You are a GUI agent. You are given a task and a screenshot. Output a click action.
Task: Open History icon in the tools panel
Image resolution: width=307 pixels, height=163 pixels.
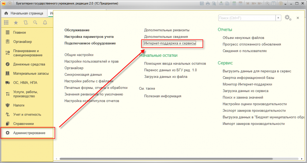coord(26,23)
